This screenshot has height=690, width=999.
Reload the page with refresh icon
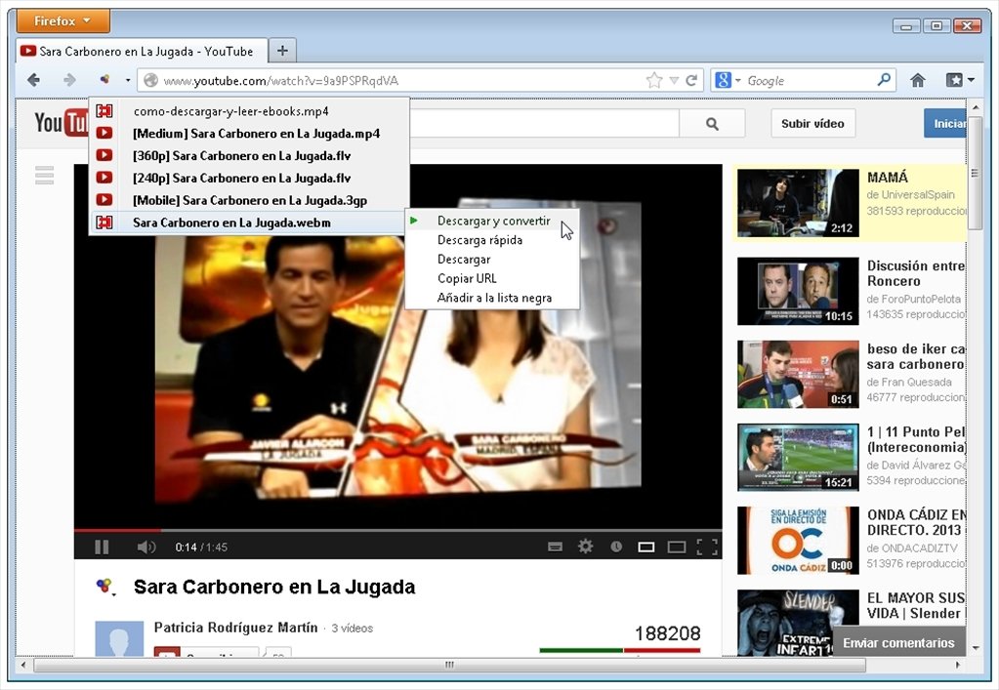point(691,80)
